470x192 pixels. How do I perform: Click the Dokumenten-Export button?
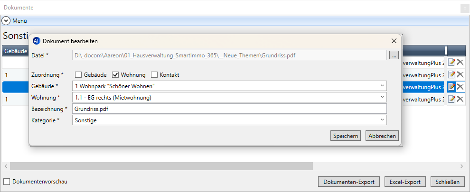click(348, 182)
